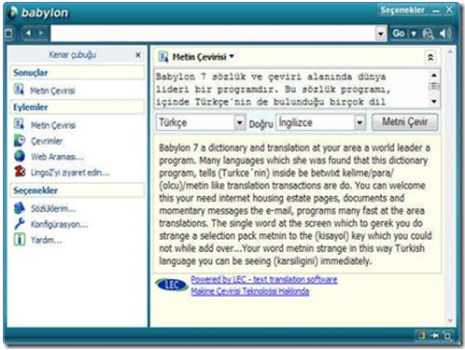Expand the search box history dropdown
Viewport: 465px width, 350px height.
point(380,34)
